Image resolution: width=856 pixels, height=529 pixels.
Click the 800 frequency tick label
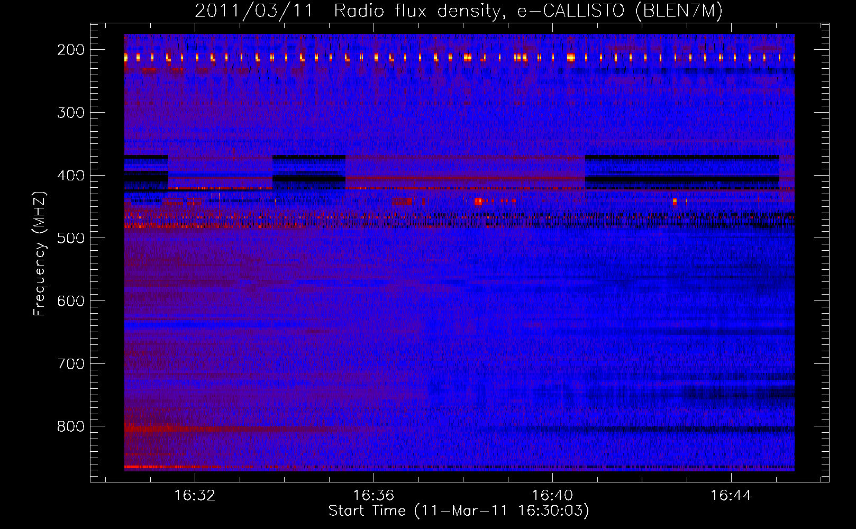[71, 426]
